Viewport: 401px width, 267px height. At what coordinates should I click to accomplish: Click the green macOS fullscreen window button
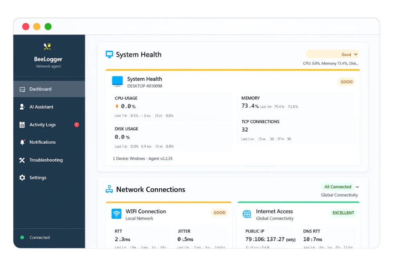click(x=48, y=27)
